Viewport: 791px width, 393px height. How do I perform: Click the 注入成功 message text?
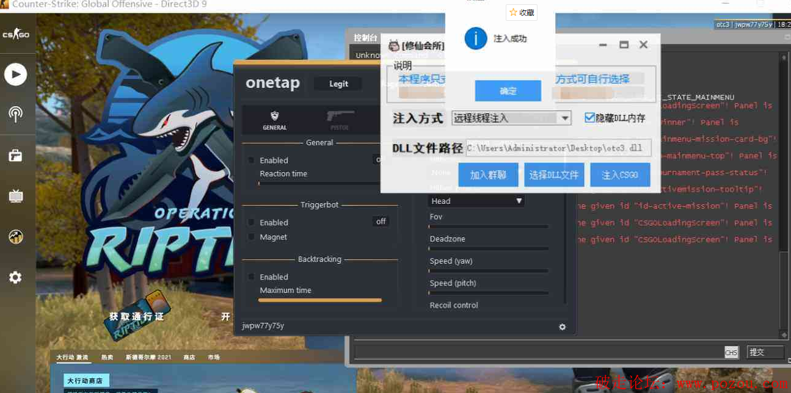click(510, 38)
